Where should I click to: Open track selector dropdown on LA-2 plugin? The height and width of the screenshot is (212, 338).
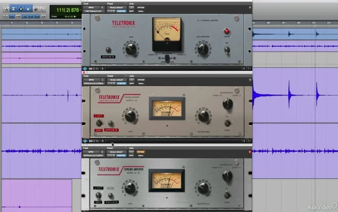tap(91, 7)
